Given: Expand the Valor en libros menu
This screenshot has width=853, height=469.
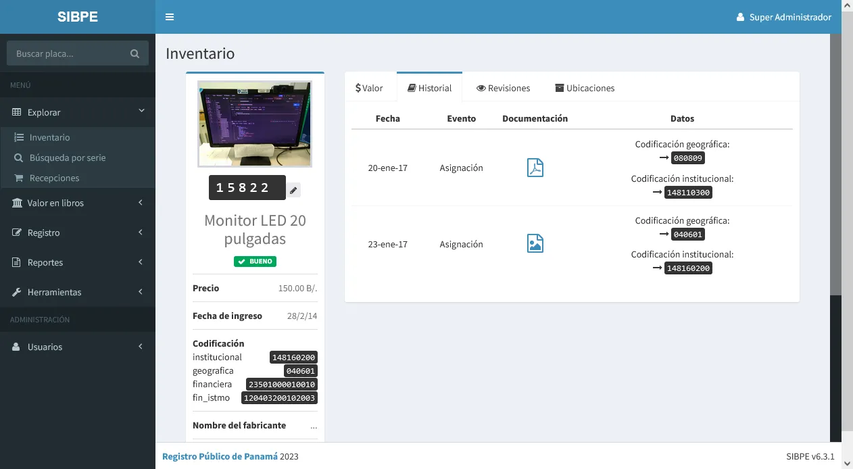Looking at the screenshot, I should click(78, 203).
